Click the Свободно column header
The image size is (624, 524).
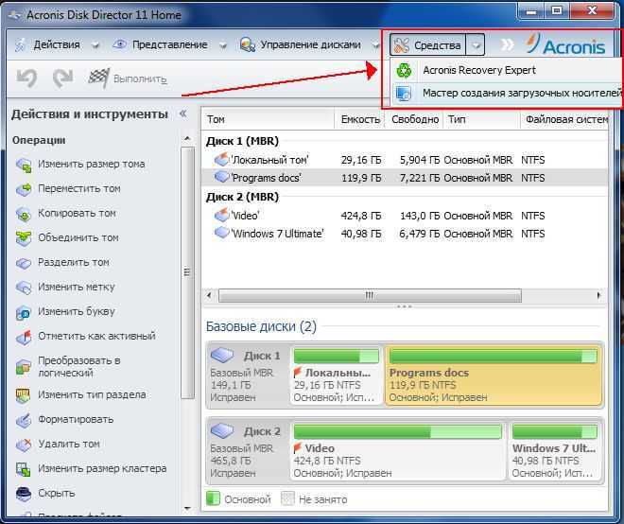(414, 119)
